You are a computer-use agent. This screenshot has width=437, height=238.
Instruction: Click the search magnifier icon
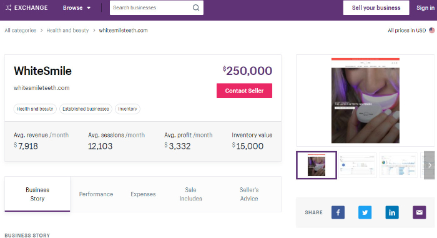point(196,8)
